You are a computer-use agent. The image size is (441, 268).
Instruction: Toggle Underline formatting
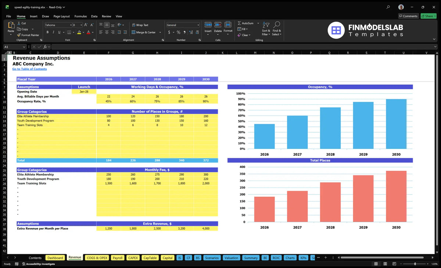pos(59,32)
